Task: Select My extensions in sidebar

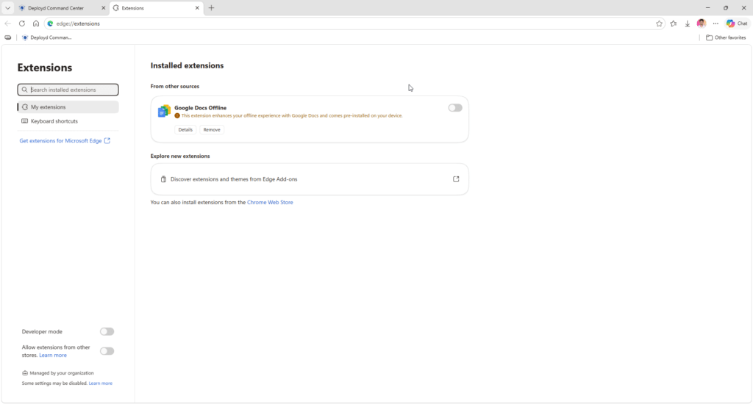Action: (68, 107)
